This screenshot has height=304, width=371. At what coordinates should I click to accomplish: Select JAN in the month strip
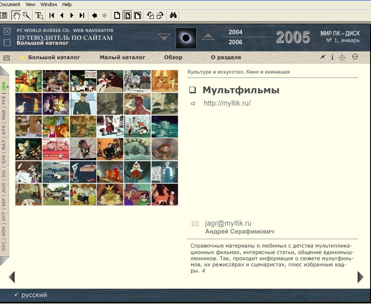pos(4,86)
